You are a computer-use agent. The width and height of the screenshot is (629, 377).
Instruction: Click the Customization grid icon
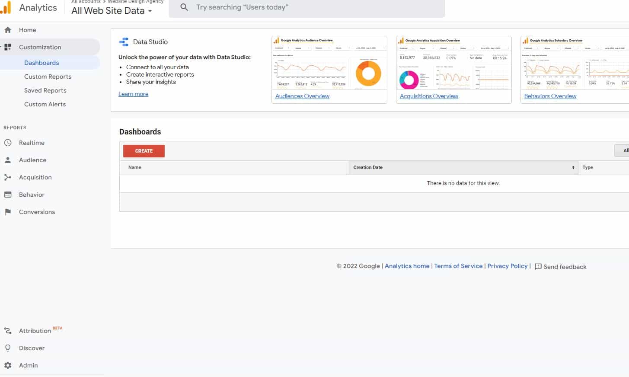8,47
